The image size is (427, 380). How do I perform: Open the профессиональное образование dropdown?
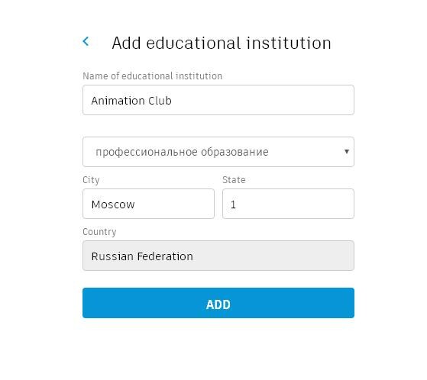pyautogui.click(x=218, y=152)
